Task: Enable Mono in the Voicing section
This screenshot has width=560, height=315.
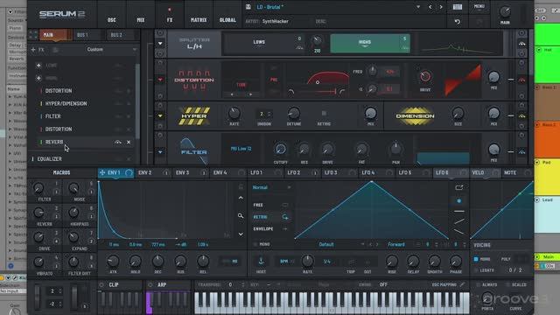Action: (476, 259)
